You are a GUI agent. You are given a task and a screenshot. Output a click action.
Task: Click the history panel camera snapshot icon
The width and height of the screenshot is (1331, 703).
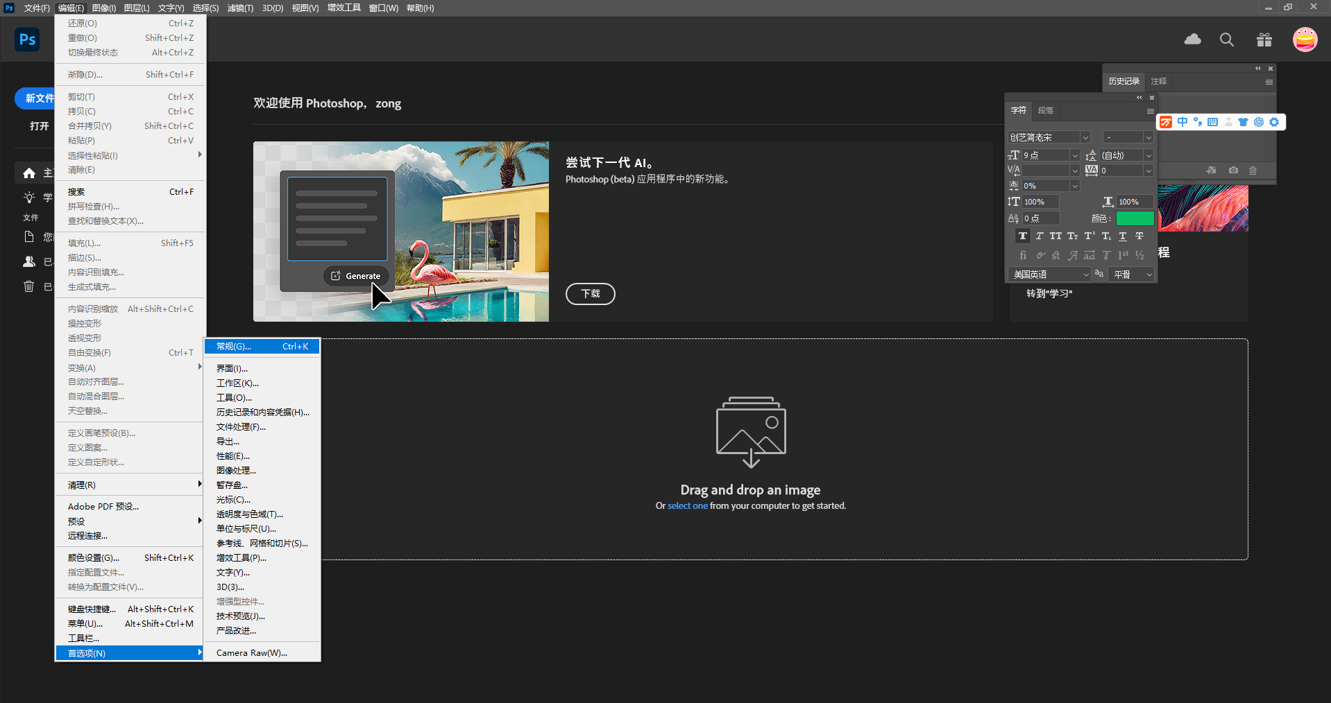click(x=1233, y=171)
